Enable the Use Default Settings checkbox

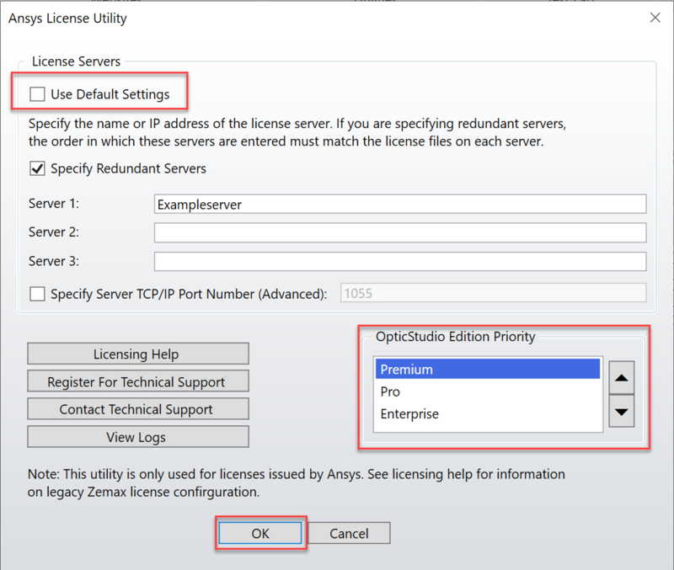(x=37, y=94)
